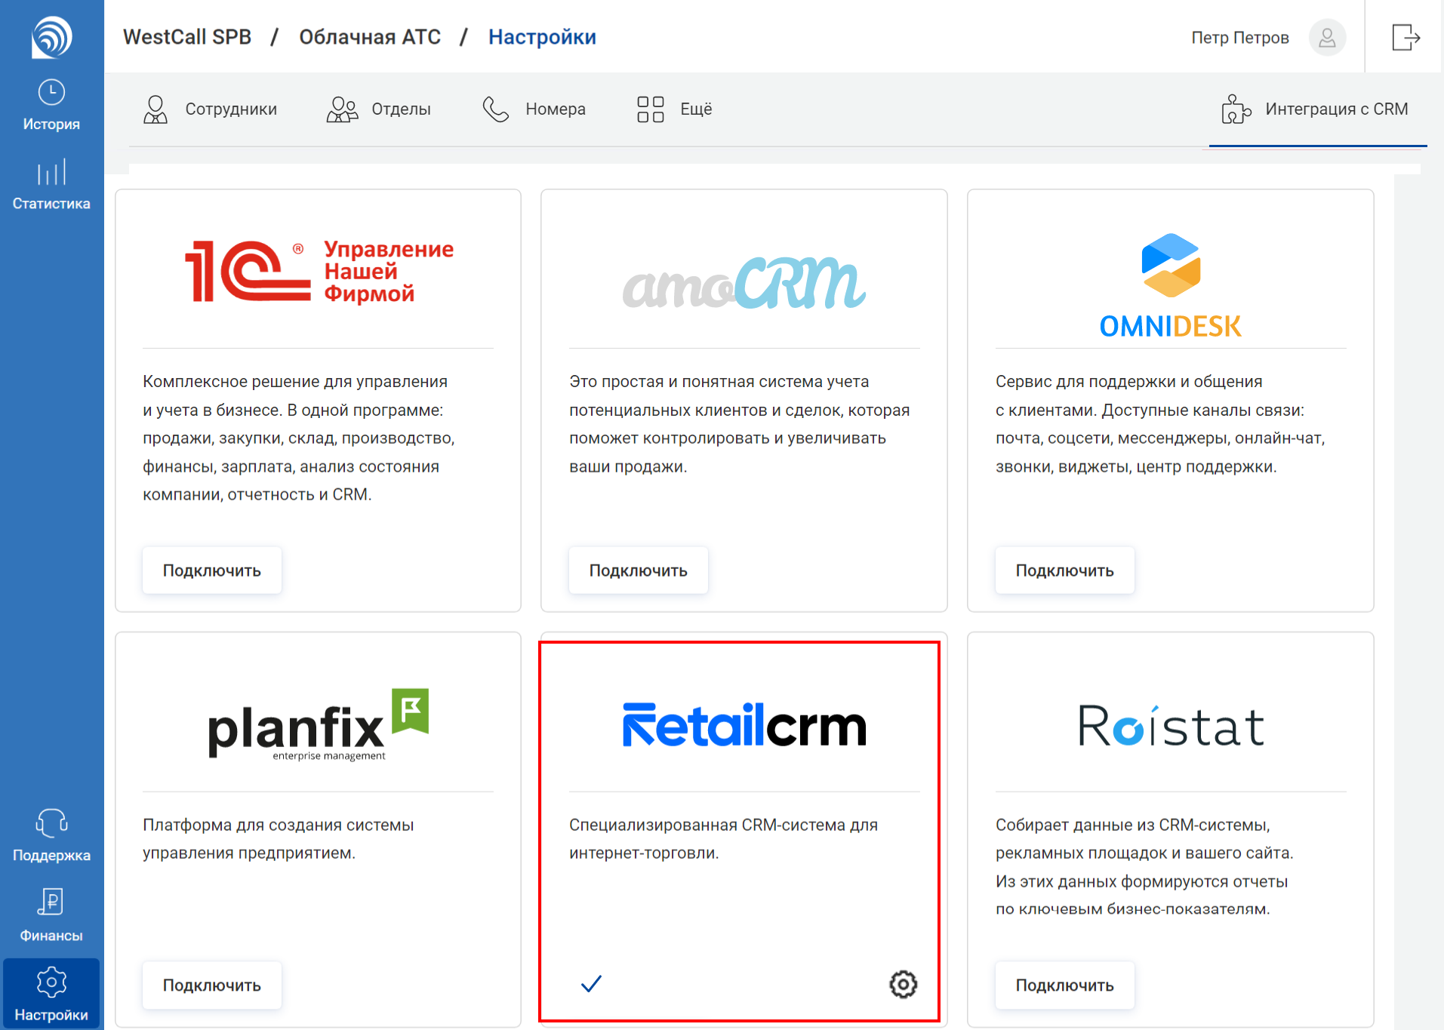Click the Сотрудники person icon
This screenshot has width=1444, height=1030.
pyautogui.click(x=155, y=109)
